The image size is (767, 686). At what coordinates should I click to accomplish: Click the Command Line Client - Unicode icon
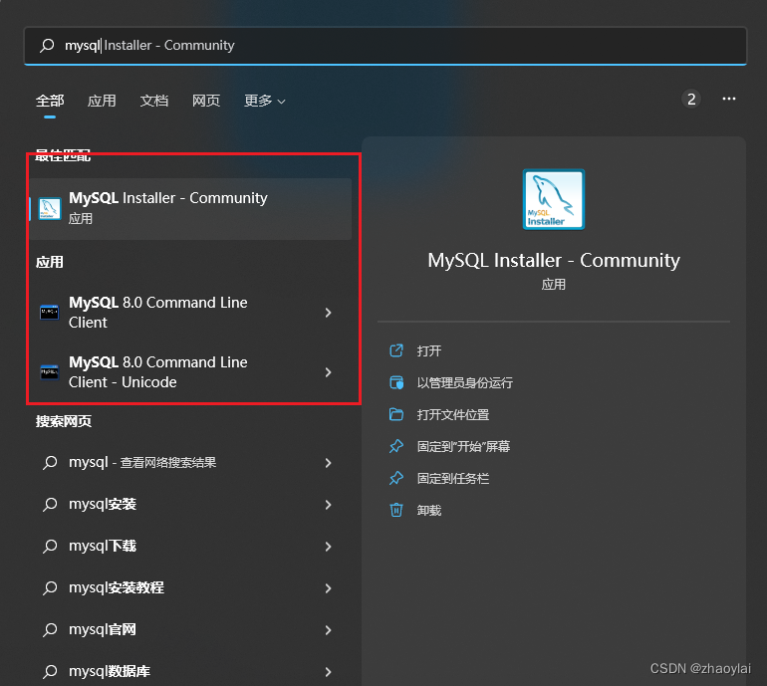click(50, 372)
